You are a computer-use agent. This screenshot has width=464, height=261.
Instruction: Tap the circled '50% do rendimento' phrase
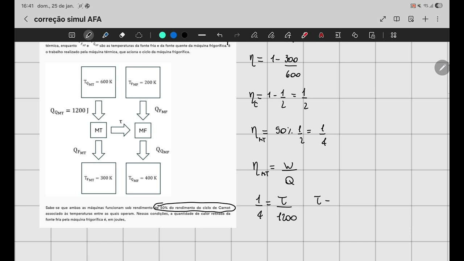(x=195, y=208)
